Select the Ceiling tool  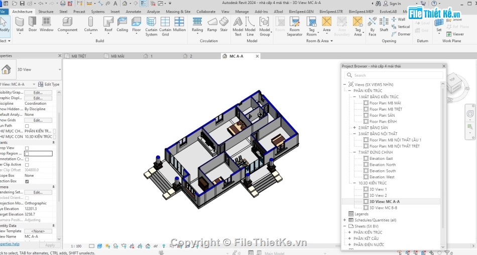pyautogui.click(x=123, y=25)
